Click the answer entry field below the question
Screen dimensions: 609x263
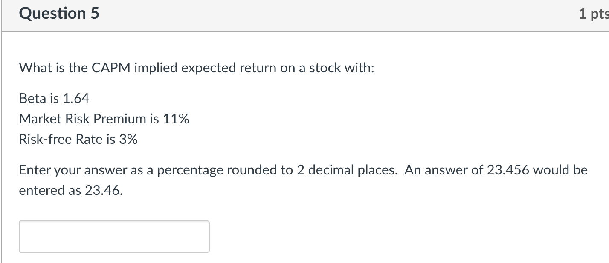tap(113, 236)
